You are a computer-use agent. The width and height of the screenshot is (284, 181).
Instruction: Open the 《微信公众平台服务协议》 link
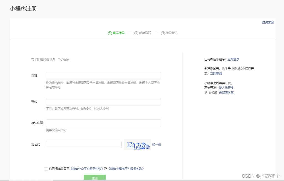point(87,169)
